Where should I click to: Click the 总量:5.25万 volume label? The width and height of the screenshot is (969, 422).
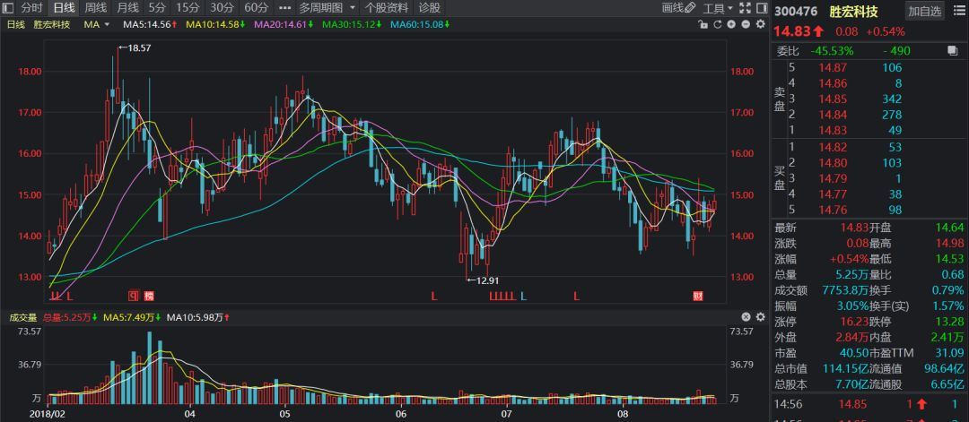coord(70,318)
